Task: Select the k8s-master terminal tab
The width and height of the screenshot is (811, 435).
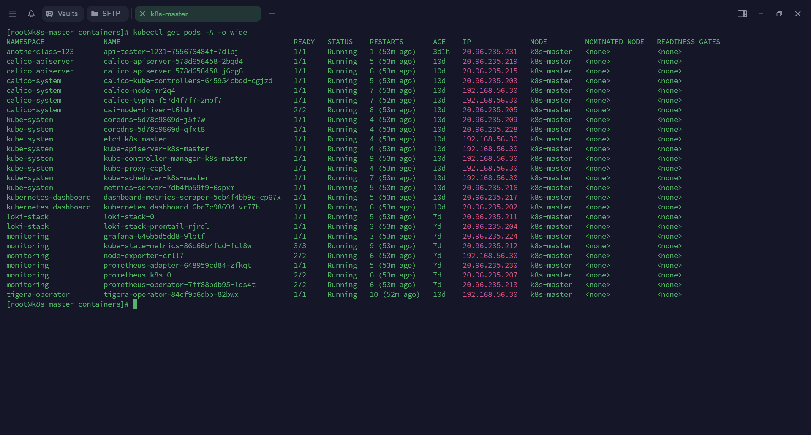Action: pos(198,14)
